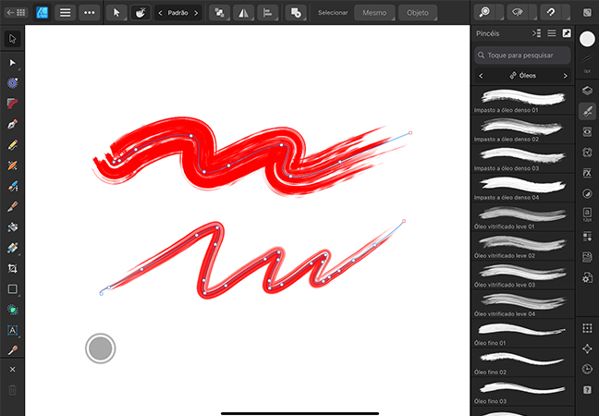Open the FX layer effects panel
The image size is (599, 416).
pyautogui.click(x=587, y=173)
